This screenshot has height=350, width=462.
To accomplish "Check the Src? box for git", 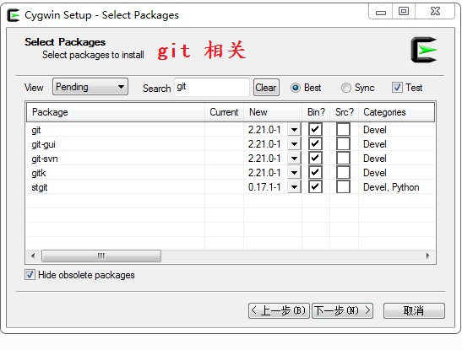I will tap(343, 129).
